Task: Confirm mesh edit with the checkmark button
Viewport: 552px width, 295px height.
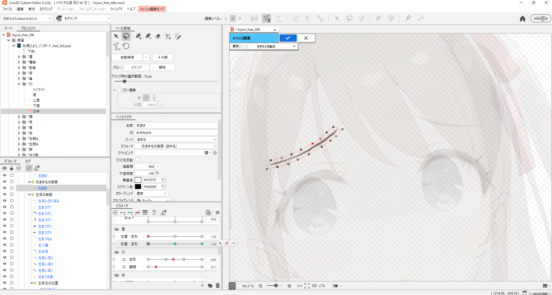Action: click(288, 38)
